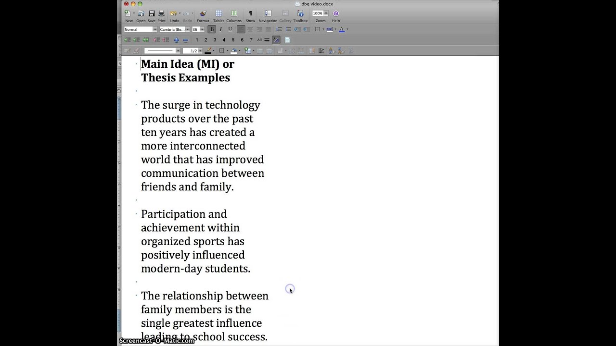Screen dimensions: 616x346
Task: Expand the Undo history arrow
Action: click(x=180, y=13)
